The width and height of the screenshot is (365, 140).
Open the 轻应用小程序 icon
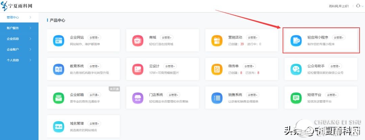click(296, 41)
